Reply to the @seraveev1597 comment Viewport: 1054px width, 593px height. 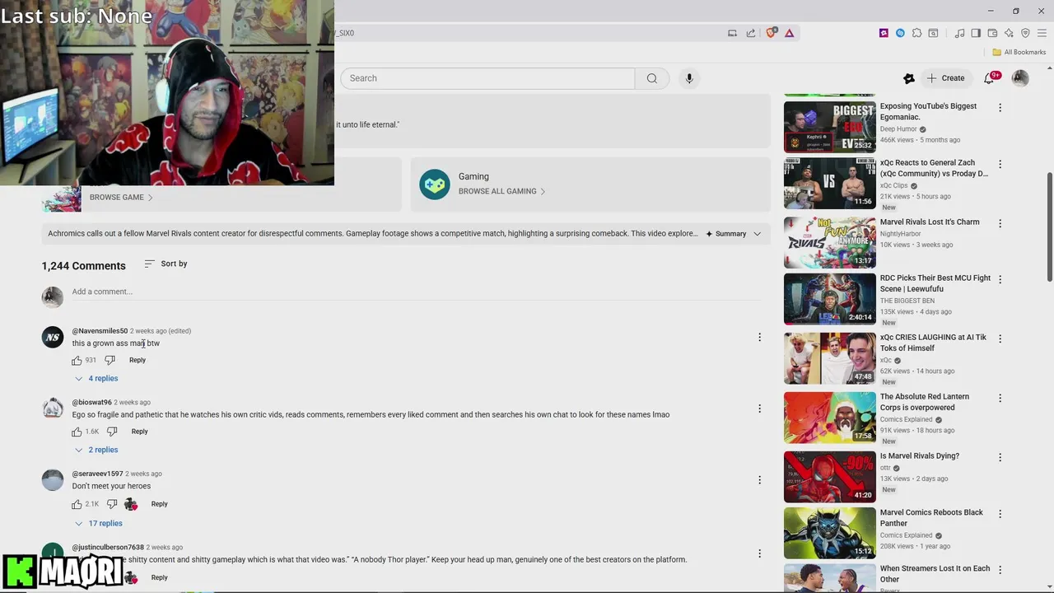tap(159, 504)
